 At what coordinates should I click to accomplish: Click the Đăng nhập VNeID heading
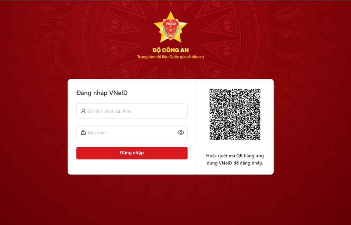pos(102,93)
